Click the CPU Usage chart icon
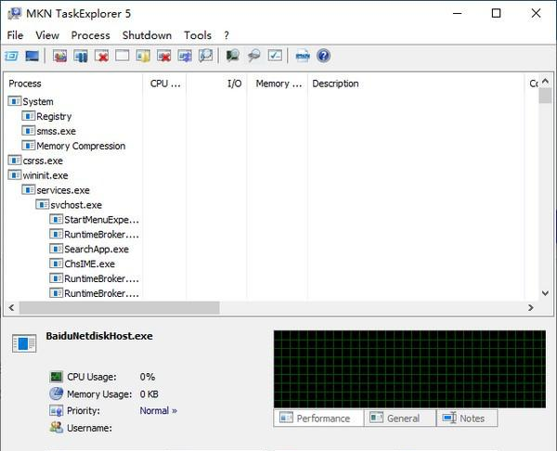 click(x=56, y=377)
